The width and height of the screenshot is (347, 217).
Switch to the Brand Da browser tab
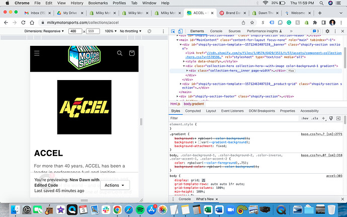pos(232,13)
